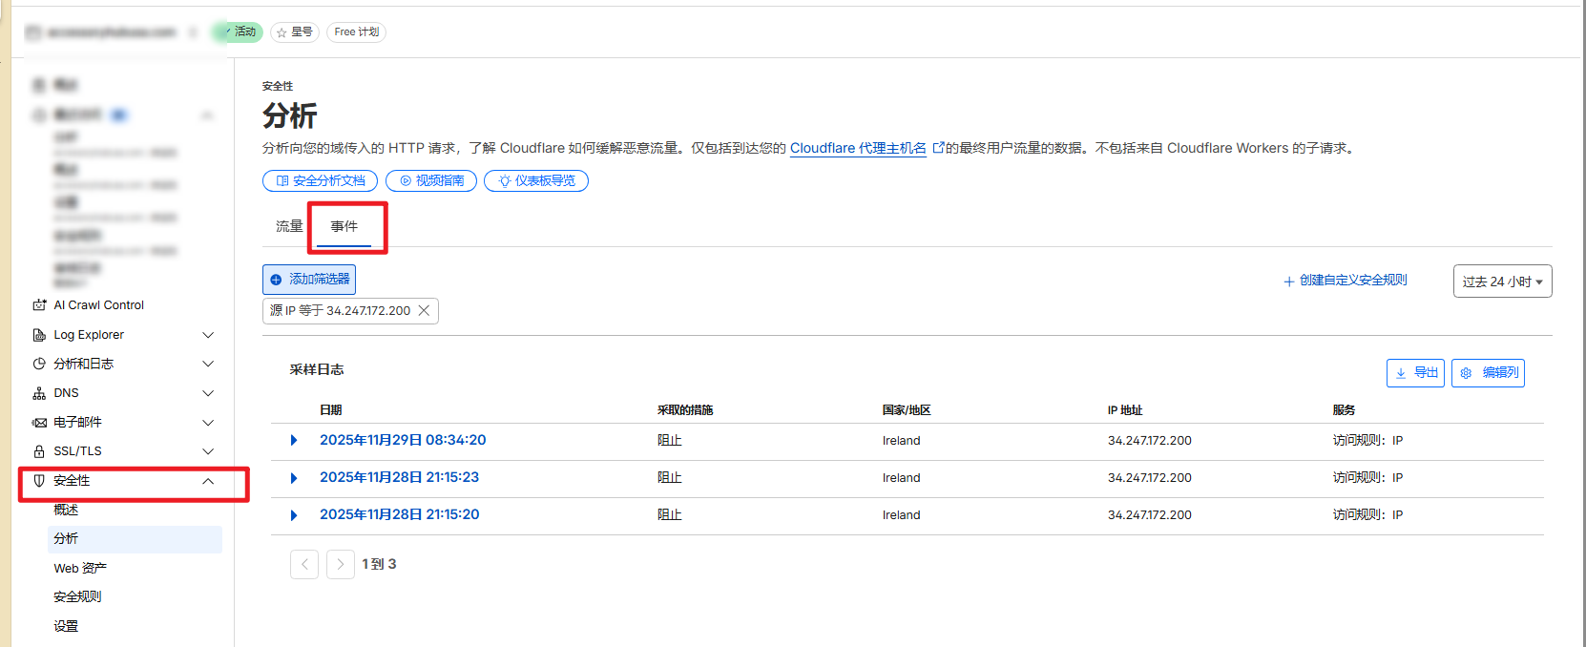Click 阻止 in the 08:34:20 row
The image size is (1586, 647).
click(x=670, y=441)
